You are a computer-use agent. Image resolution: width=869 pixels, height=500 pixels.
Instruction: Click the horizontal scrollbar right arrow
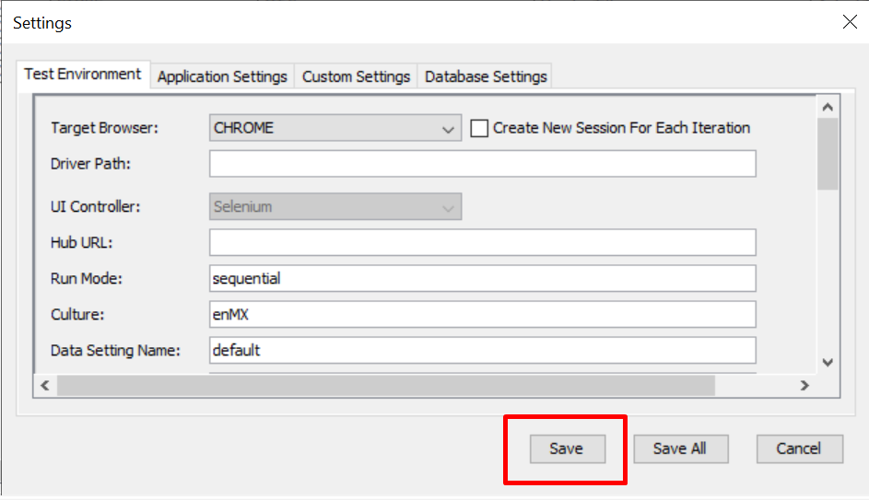click(804, 386)
